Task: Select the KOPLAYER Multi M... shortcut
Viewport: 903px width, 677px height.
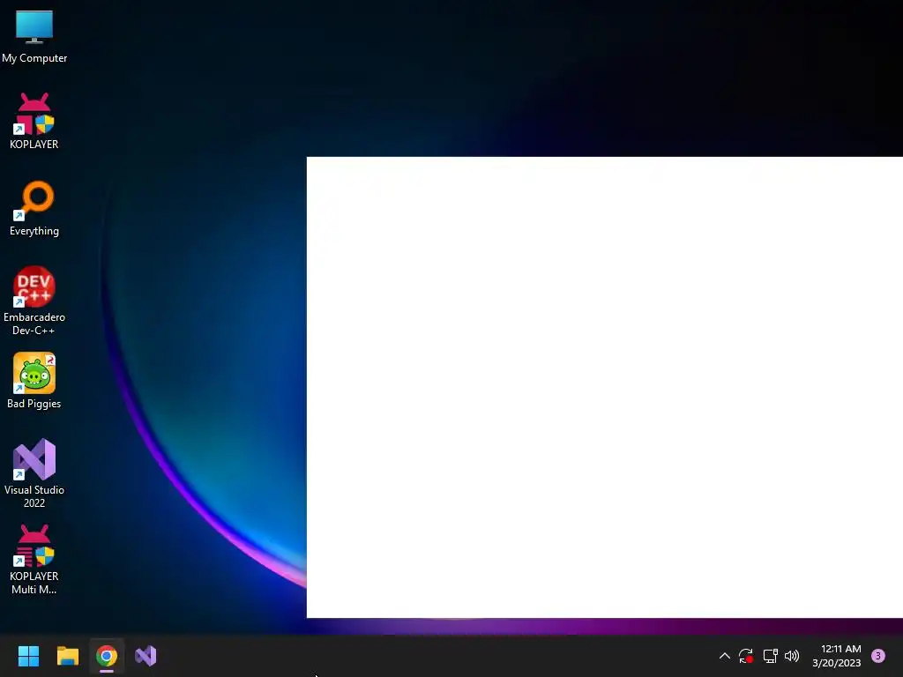Action: pos(34,560)
